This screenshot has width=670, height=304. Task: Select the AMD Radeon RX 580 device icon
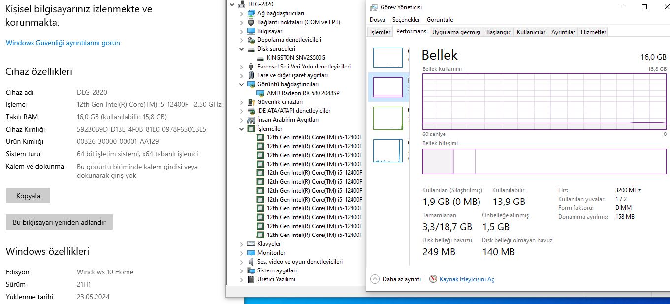(x=261, y=93)
